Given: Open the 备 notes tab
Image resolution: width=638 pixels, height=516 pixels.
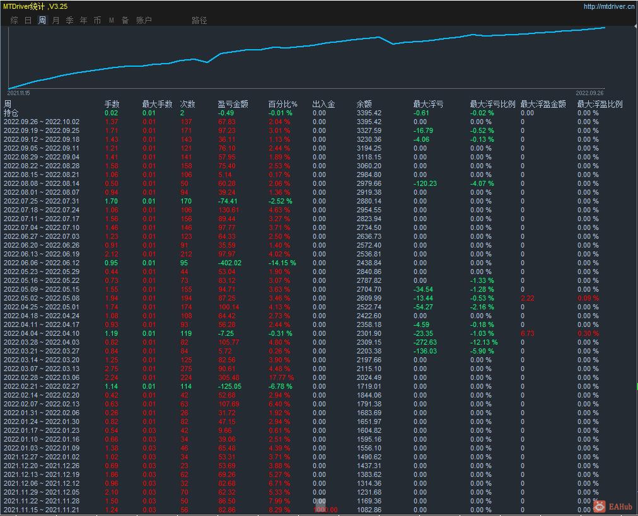Looking at the screenshot, I should click(125, 20).
